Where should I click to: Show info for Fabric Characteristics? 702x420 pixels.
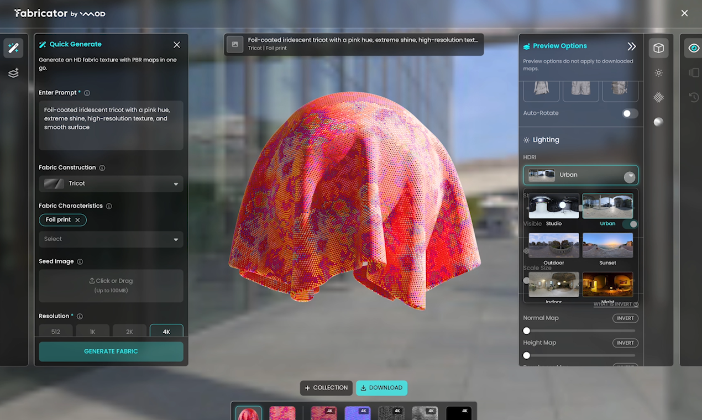tap(109, 206)
